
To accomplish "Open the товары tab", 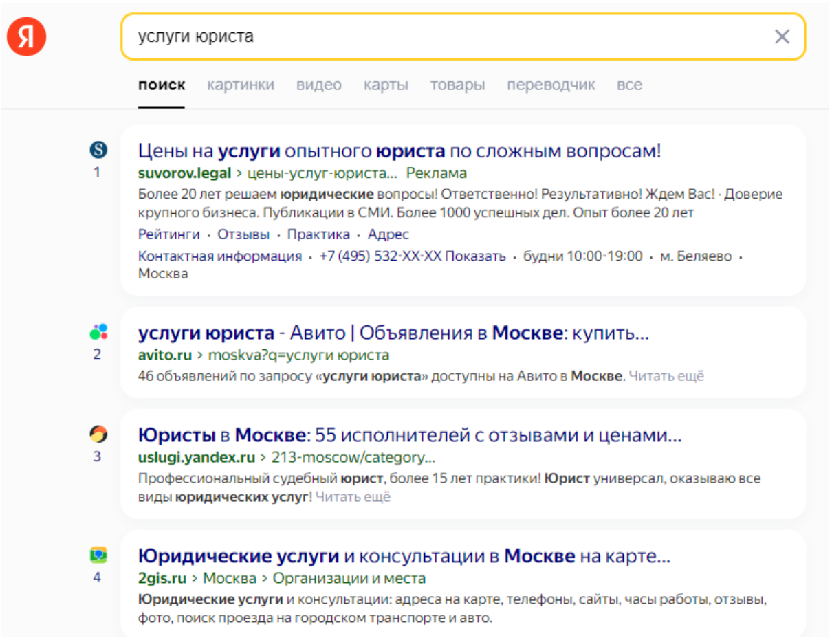I will pyautogui.click(x=457, y=85).
